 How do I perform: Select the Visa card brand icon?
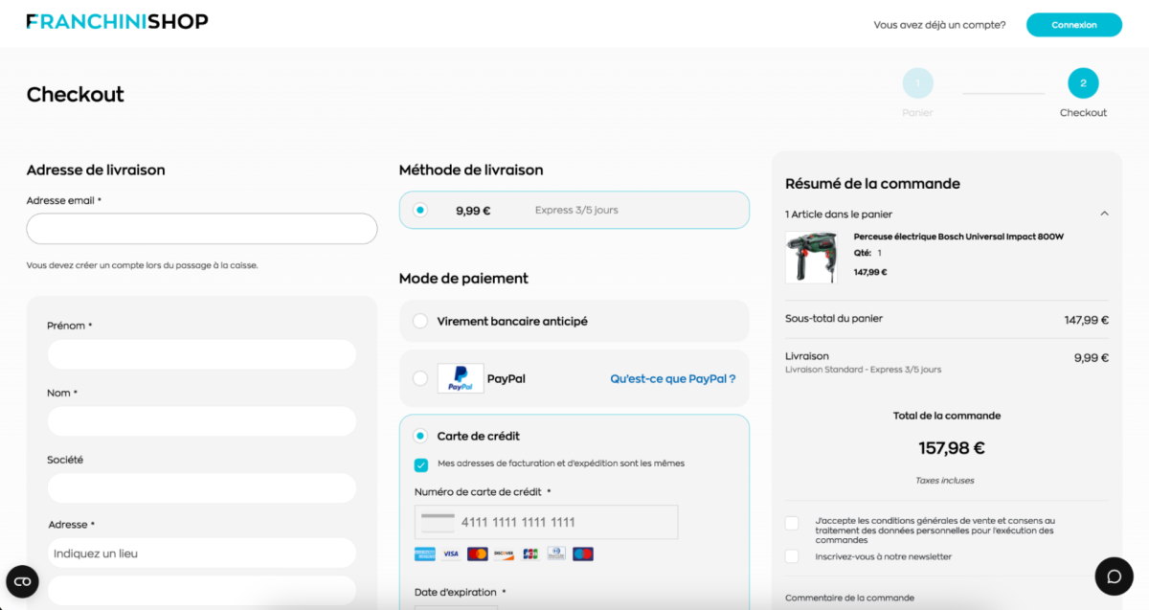(x=451, y=554)
